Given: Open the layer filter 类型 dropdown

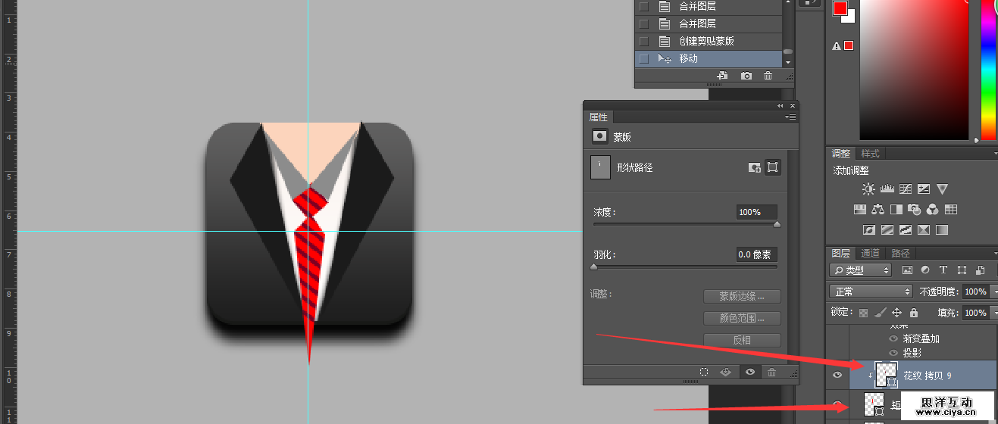Looking at the screenshot, I should click(x=861, y=270).
